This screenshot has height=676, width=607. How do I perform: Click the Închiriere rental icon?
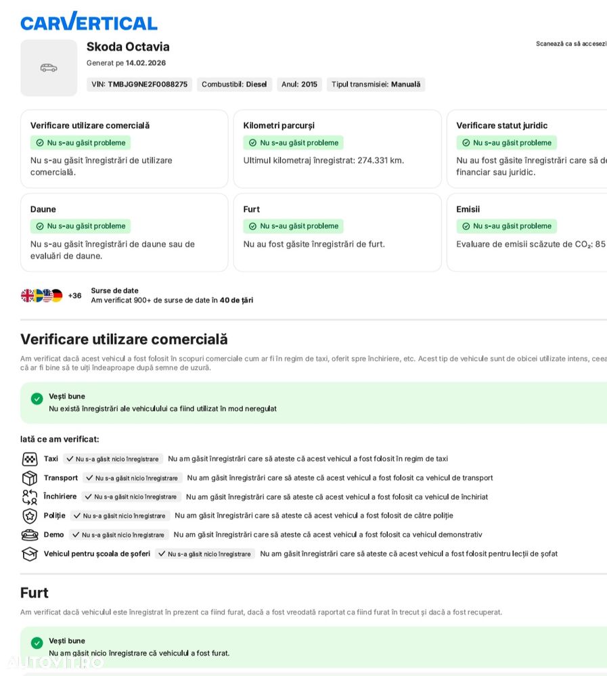pyautogui.click(x=30, y=497)
